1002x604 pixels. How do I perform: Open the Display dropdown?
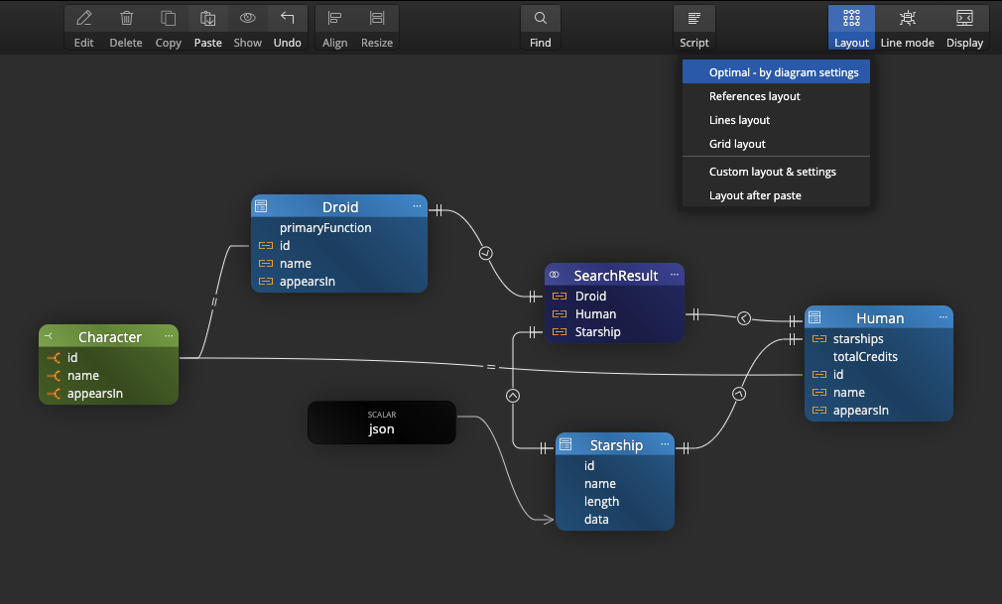964,27
